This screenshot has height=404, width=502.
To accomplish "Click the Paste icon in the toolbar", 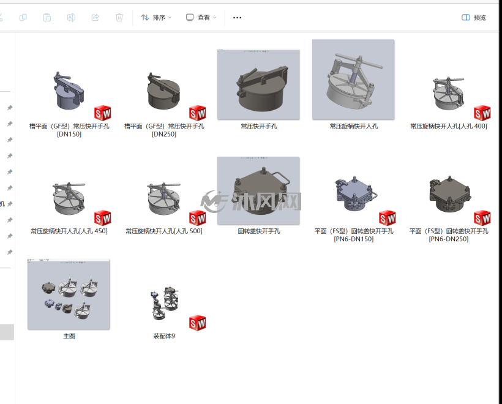I will tap(47, 17).
